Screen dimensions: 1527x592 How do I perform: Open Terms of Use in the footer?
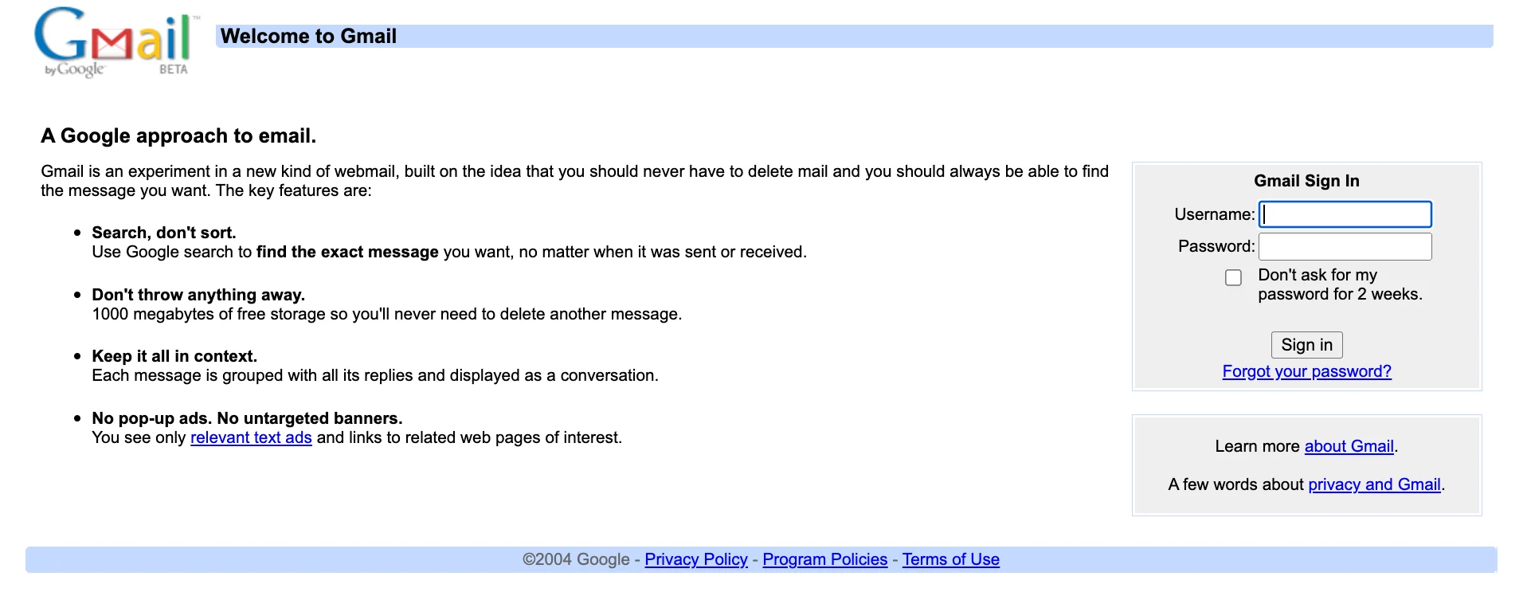[950, 559]
